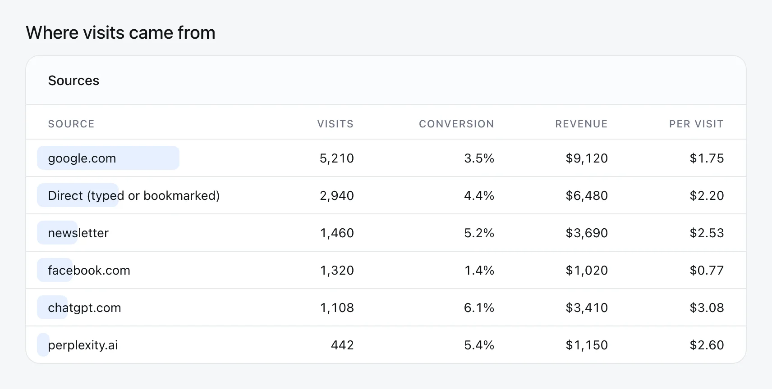This screenshot has width=772, height=389.
Task: Click the $6,480 revenue value
Action: coord(587,195)
